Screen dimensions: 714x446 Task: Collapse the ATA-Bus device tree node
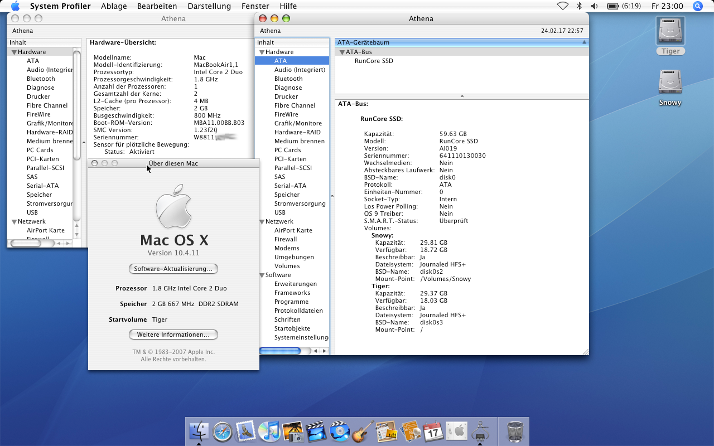(x=342, y=52)
